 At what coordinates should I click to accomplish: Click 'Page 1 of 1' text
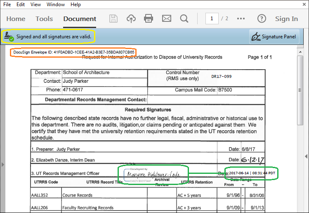(260, 57)
